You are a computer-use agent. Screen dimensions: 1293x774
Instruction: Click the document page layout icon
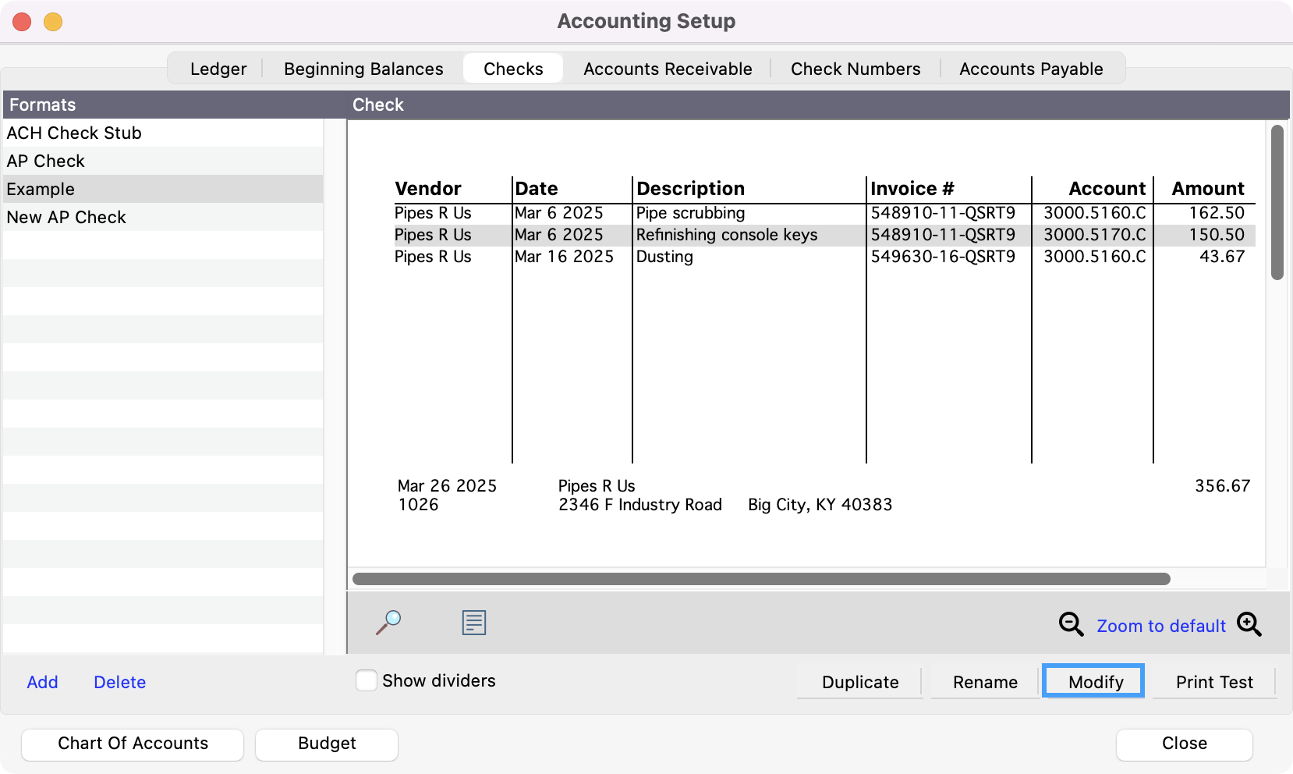click(473, 623)
